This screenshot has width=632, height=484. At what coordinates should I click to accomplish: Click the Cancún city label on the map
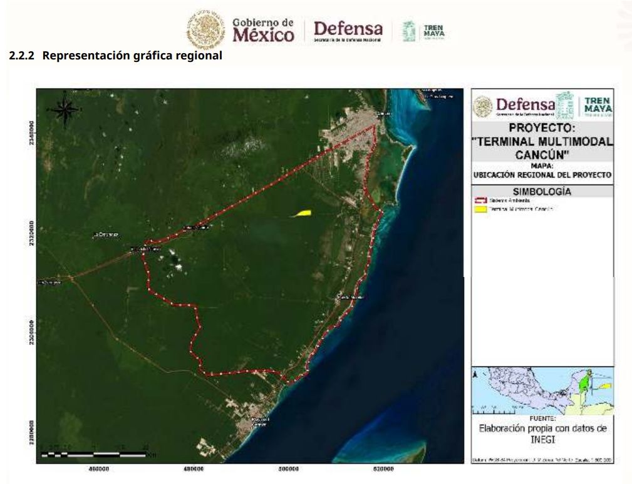pos(384,114)
